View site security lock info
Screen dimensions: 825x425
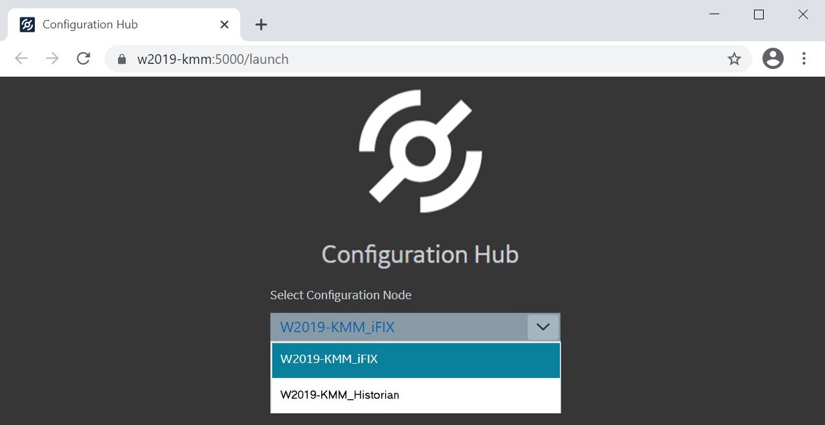(121, 59)
